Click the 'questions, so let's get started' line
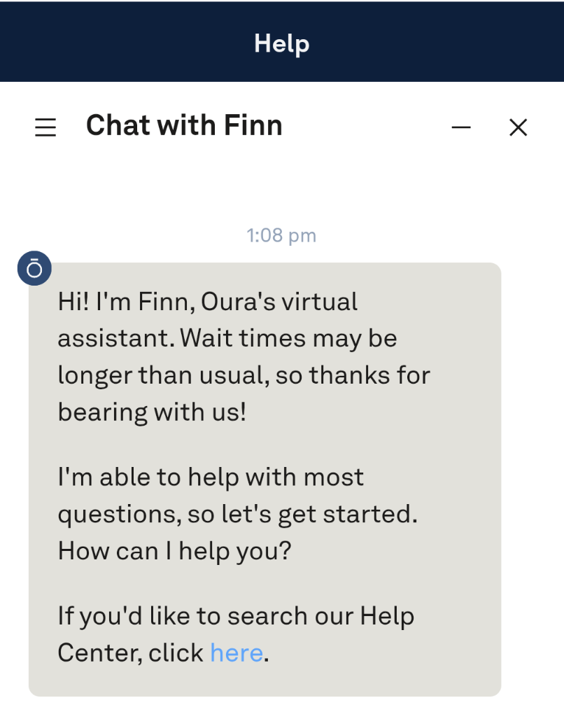This screenshot has height=712, width=564. pos(237,514)
